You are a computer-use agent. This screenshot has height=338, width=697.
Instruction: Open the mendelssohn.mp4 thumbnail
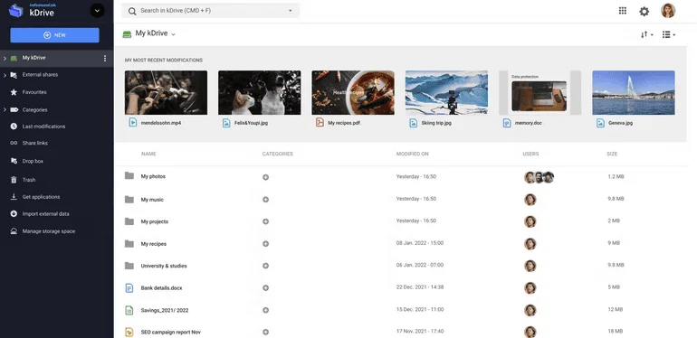click(166, 93)
